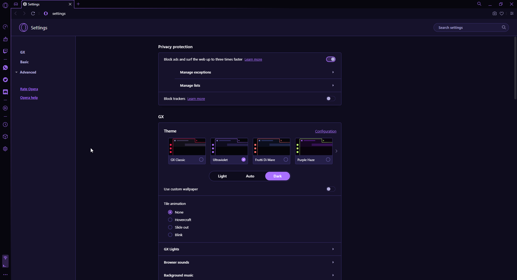Viewport: 517px width, 280px height.
Task: Choose Blink tile animation
Action: 170,235
